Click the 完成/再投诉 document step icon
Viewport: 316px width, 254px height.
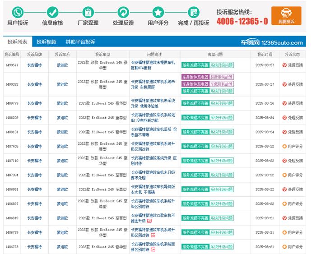[194, 12]
